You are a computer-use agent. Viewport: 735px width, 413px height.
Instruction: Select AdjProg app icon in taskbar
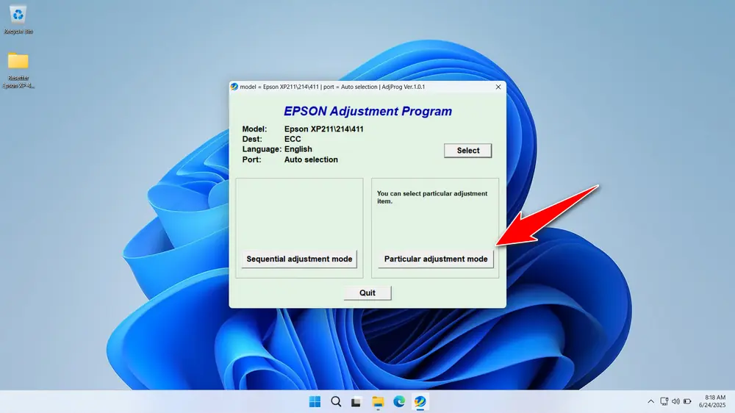(420, 402)
